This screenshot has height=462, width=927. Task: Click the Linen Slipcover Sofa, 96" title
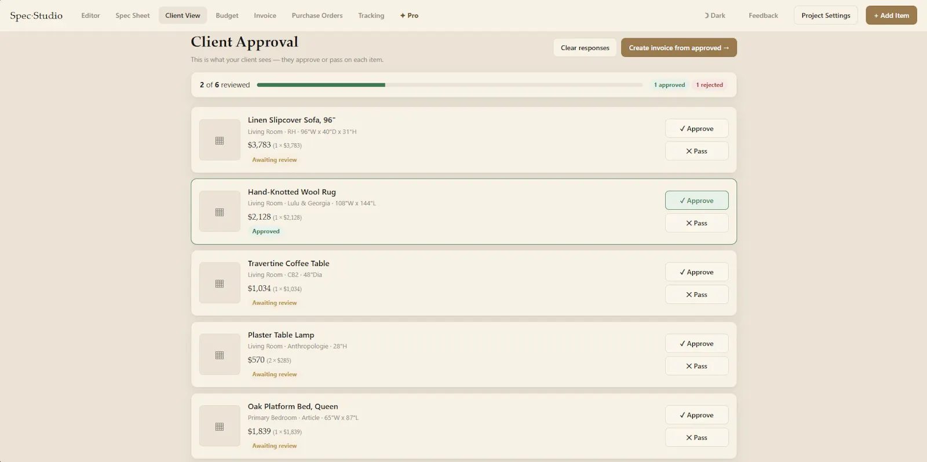coord(291,120)
